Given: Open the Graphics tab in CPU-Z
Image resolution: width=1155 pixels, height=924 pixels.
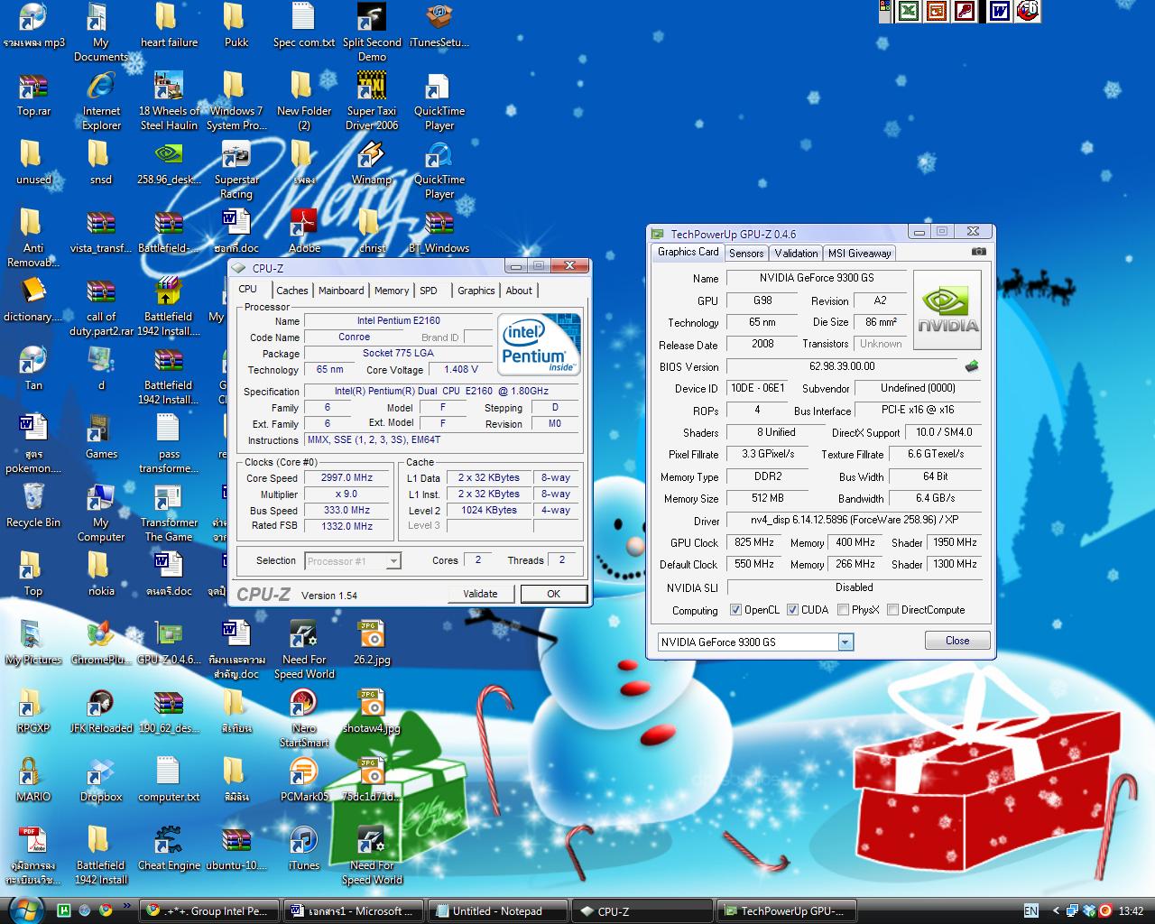Looking at the screenshot, I should pyautogui.click(x=476, y=291).
